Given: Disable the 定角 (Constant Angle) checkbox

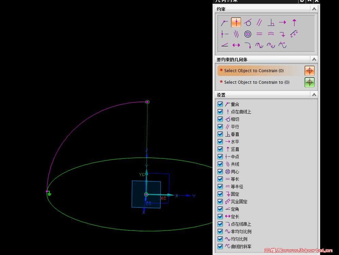Looking at the screenshot, I should pyautogui.click(x=220, y=209).
